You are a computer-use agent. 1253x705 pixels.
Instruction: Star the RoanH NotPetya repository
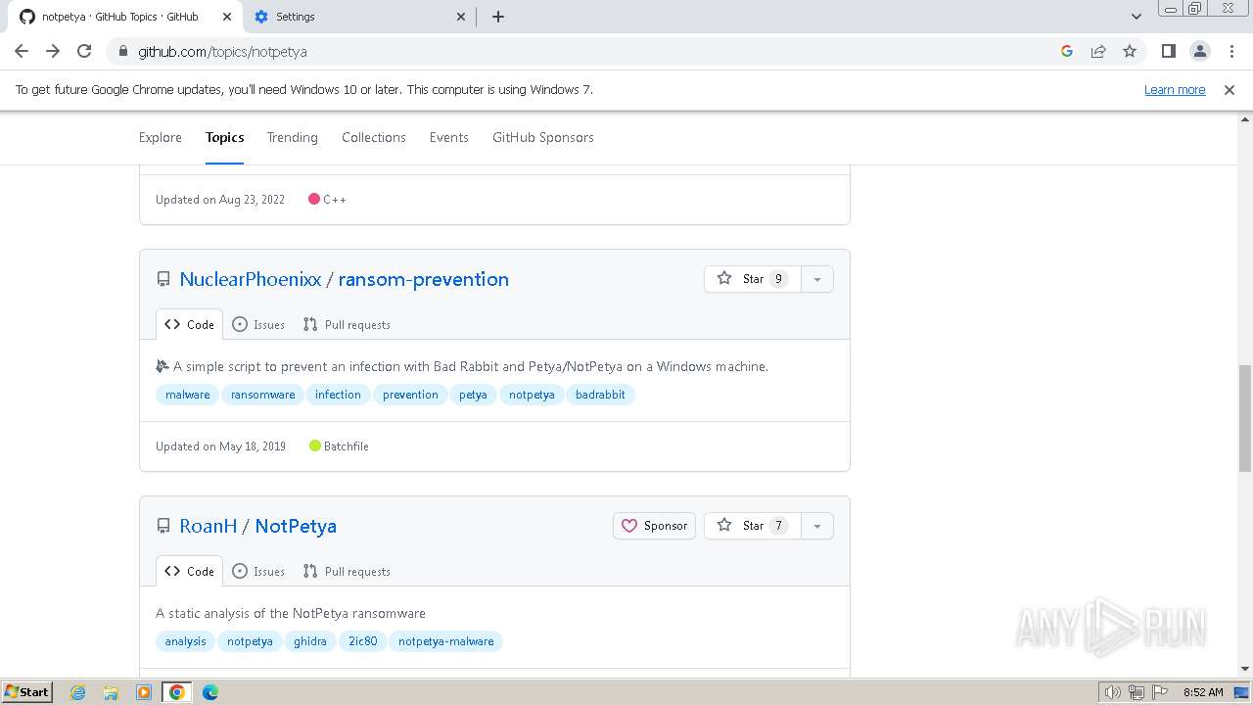pyautogui.click(x=752, y=526)
